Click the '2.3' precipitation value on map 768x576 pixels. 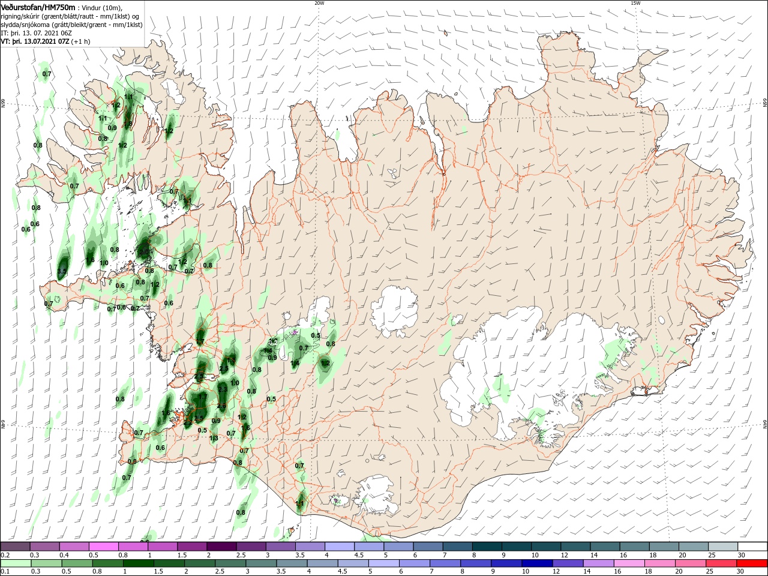[x=223, y=389]
